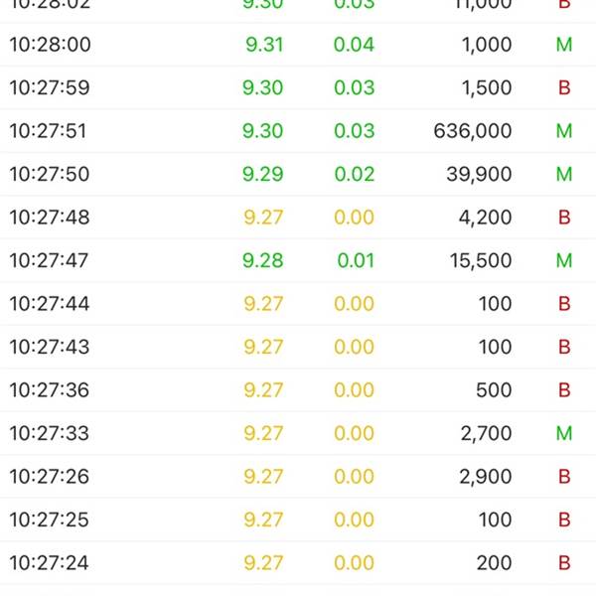Click the red B marker at 10:27:44
Screen dimensions: 596x596
pos(564,304)
